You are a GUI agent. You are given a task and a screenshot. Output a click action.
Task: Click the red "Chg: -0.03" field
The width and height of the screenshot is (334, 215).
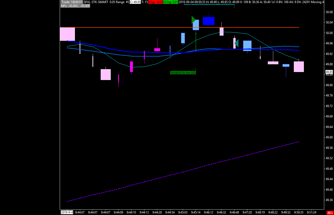pyautogui.click(x=155, y=2)
